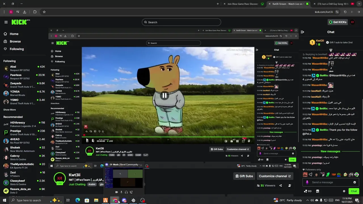The width and height of the screenshot is (363, 204).
Task: Open Kwt3li user avatar menu top right
Action: [x=353, y=22]
